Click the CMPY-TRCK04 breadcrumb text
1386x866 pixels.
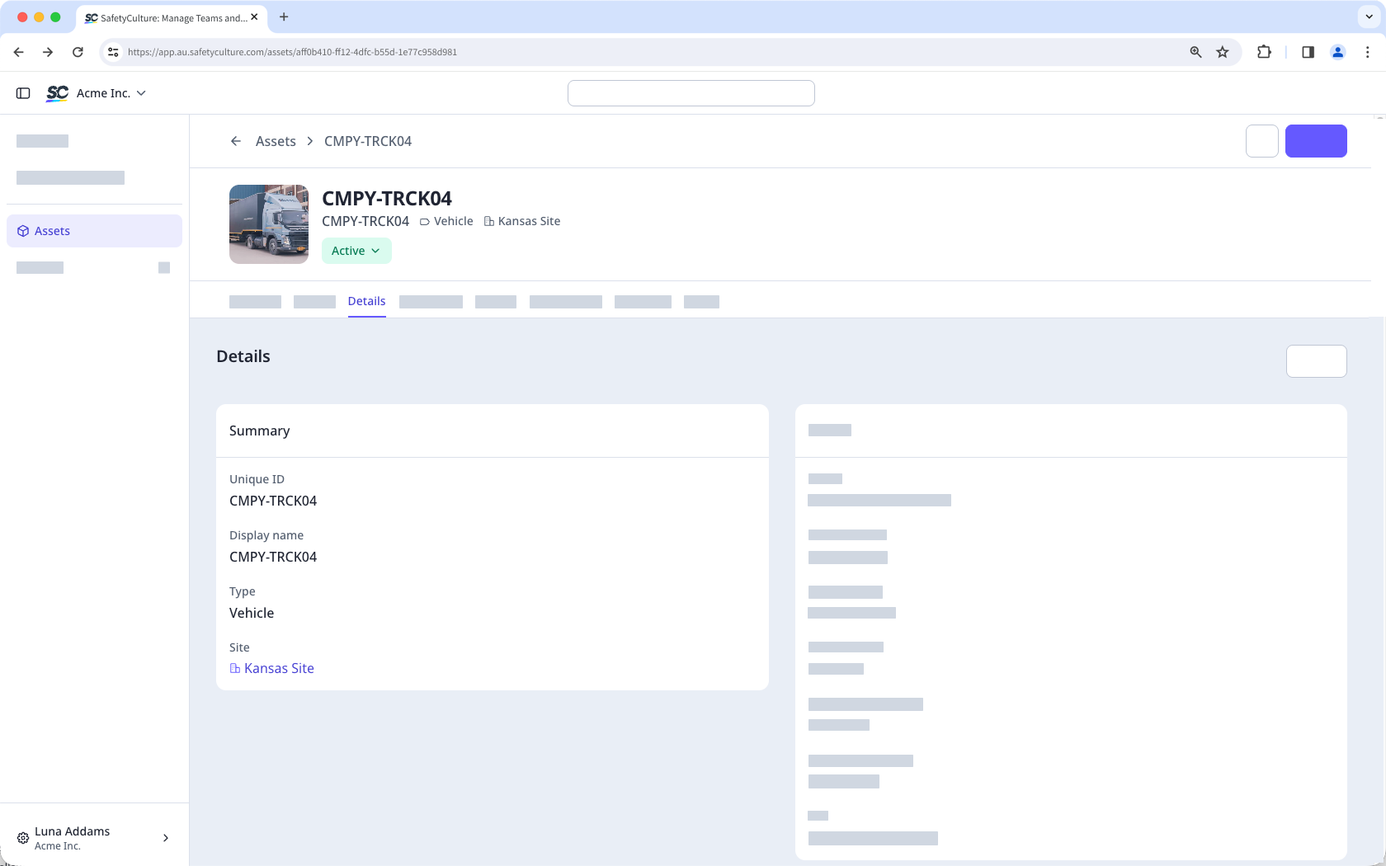click(368, 141)
